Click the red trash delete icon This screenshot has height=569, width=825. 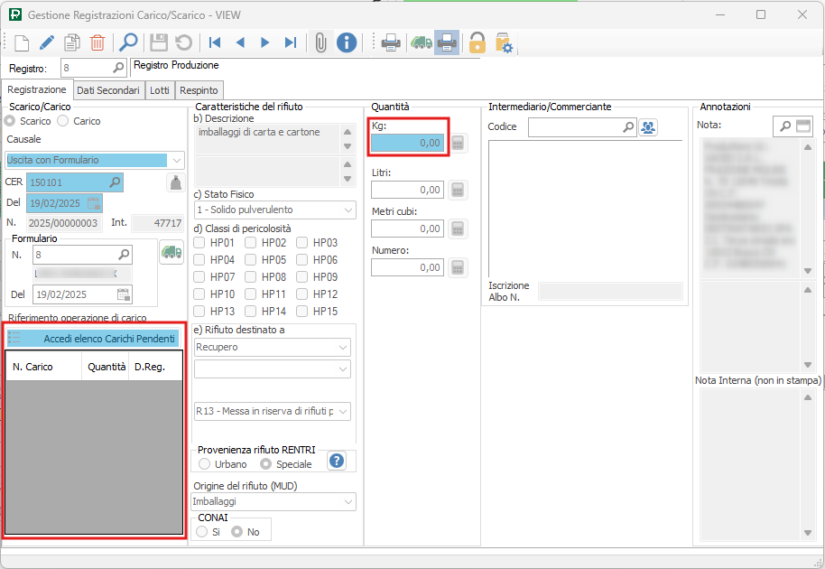coord(97,42)
